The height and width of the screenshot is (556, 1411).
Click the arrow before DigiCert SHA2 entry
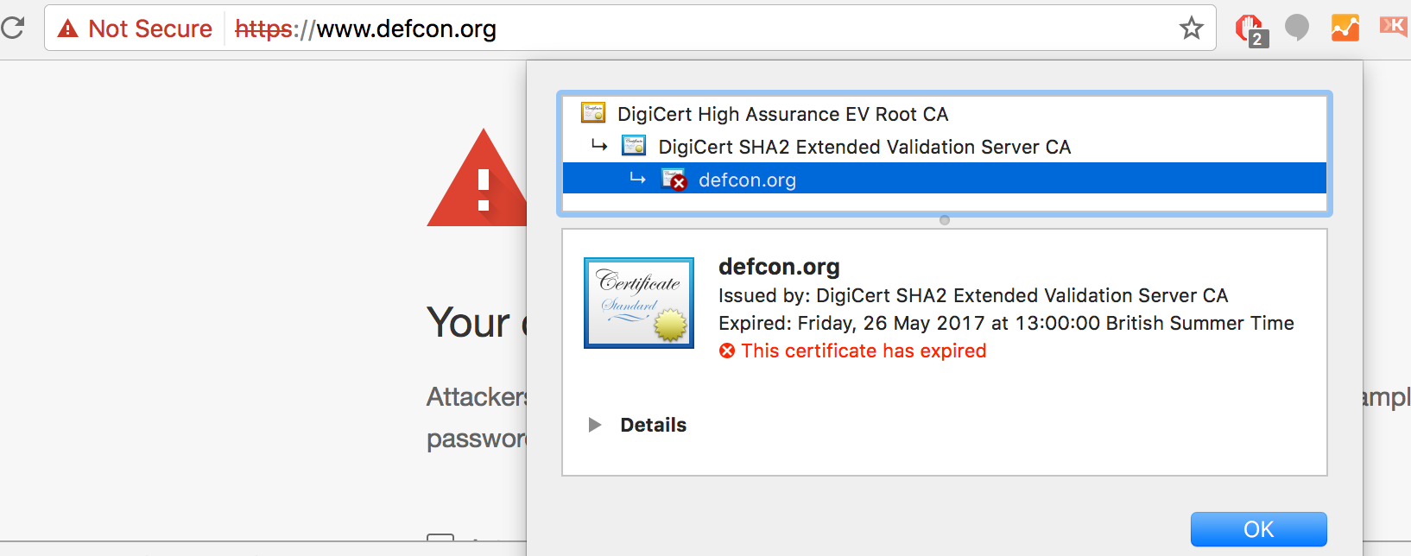point(599,145)
